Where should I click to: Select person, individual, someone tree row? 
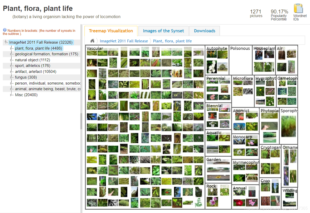[48, 83]
